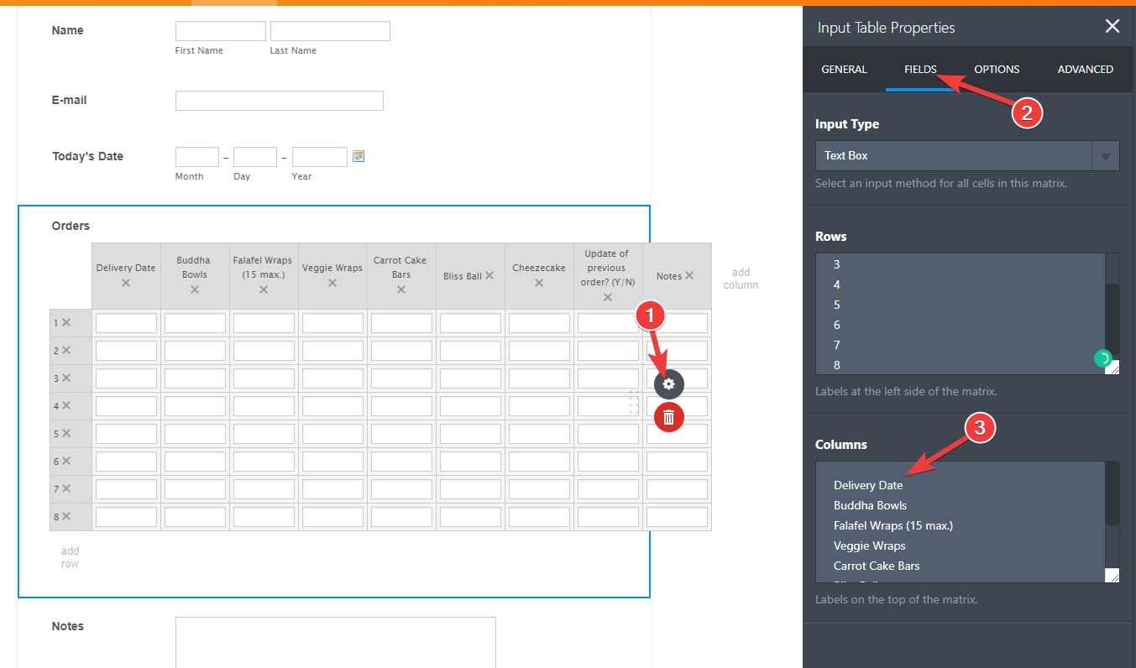
Task: Select Falafel Wraps in the Columns list
Action: [893, 524]
